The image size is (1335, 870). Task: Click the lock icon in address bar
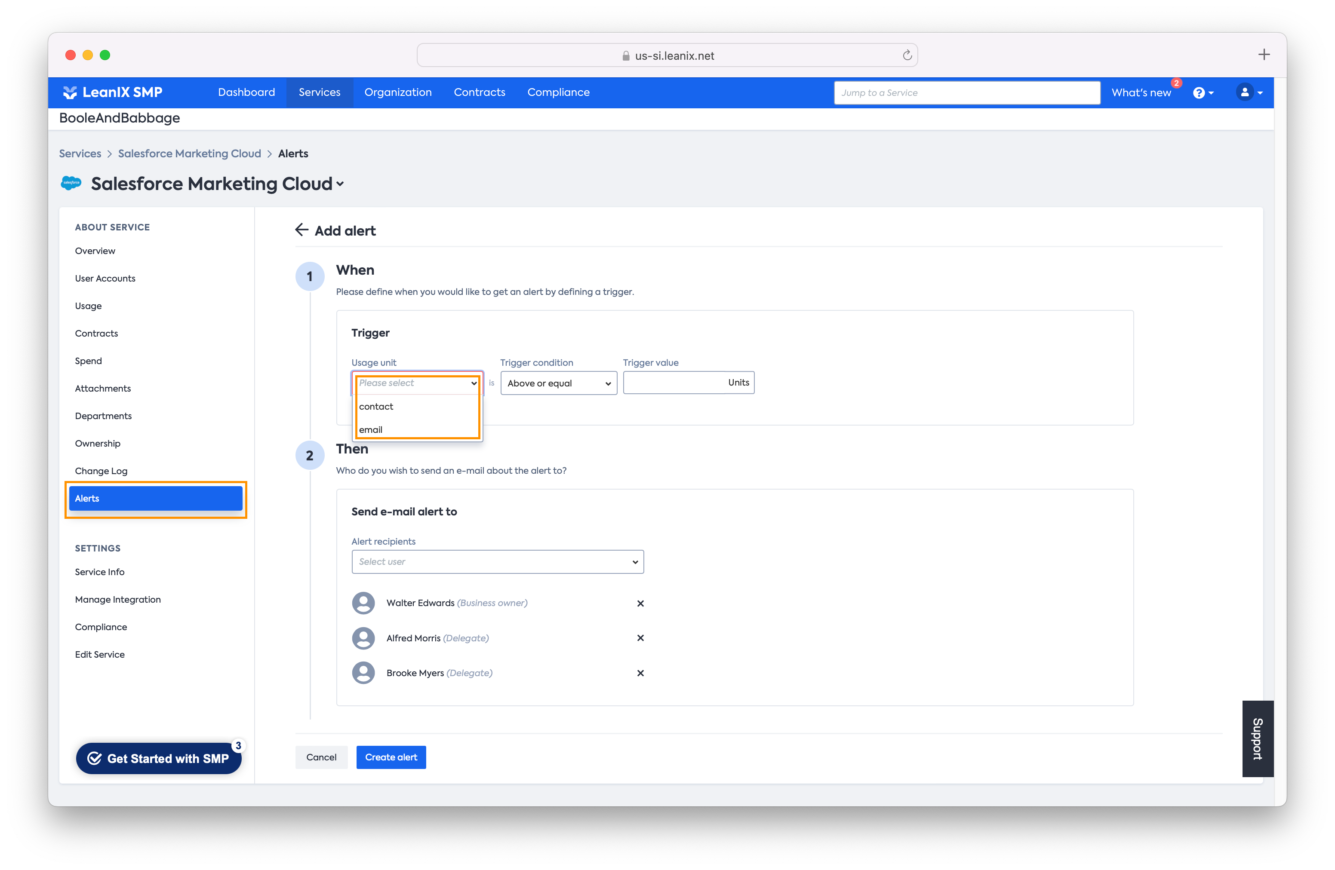(625, 55)
